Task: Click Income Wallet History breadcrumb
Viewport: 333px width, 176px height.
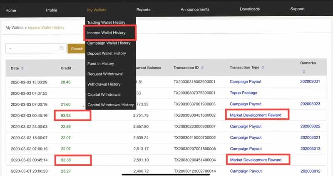Action: (x=46, y=27)
